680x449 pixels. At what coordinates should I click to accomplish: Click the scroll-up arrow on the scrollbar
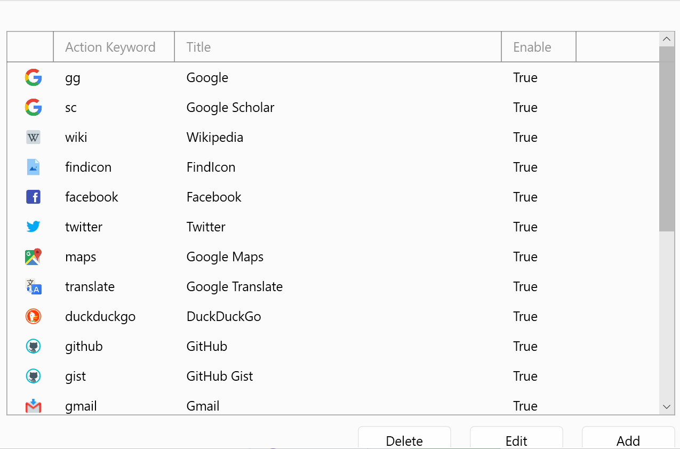[666, 38]
